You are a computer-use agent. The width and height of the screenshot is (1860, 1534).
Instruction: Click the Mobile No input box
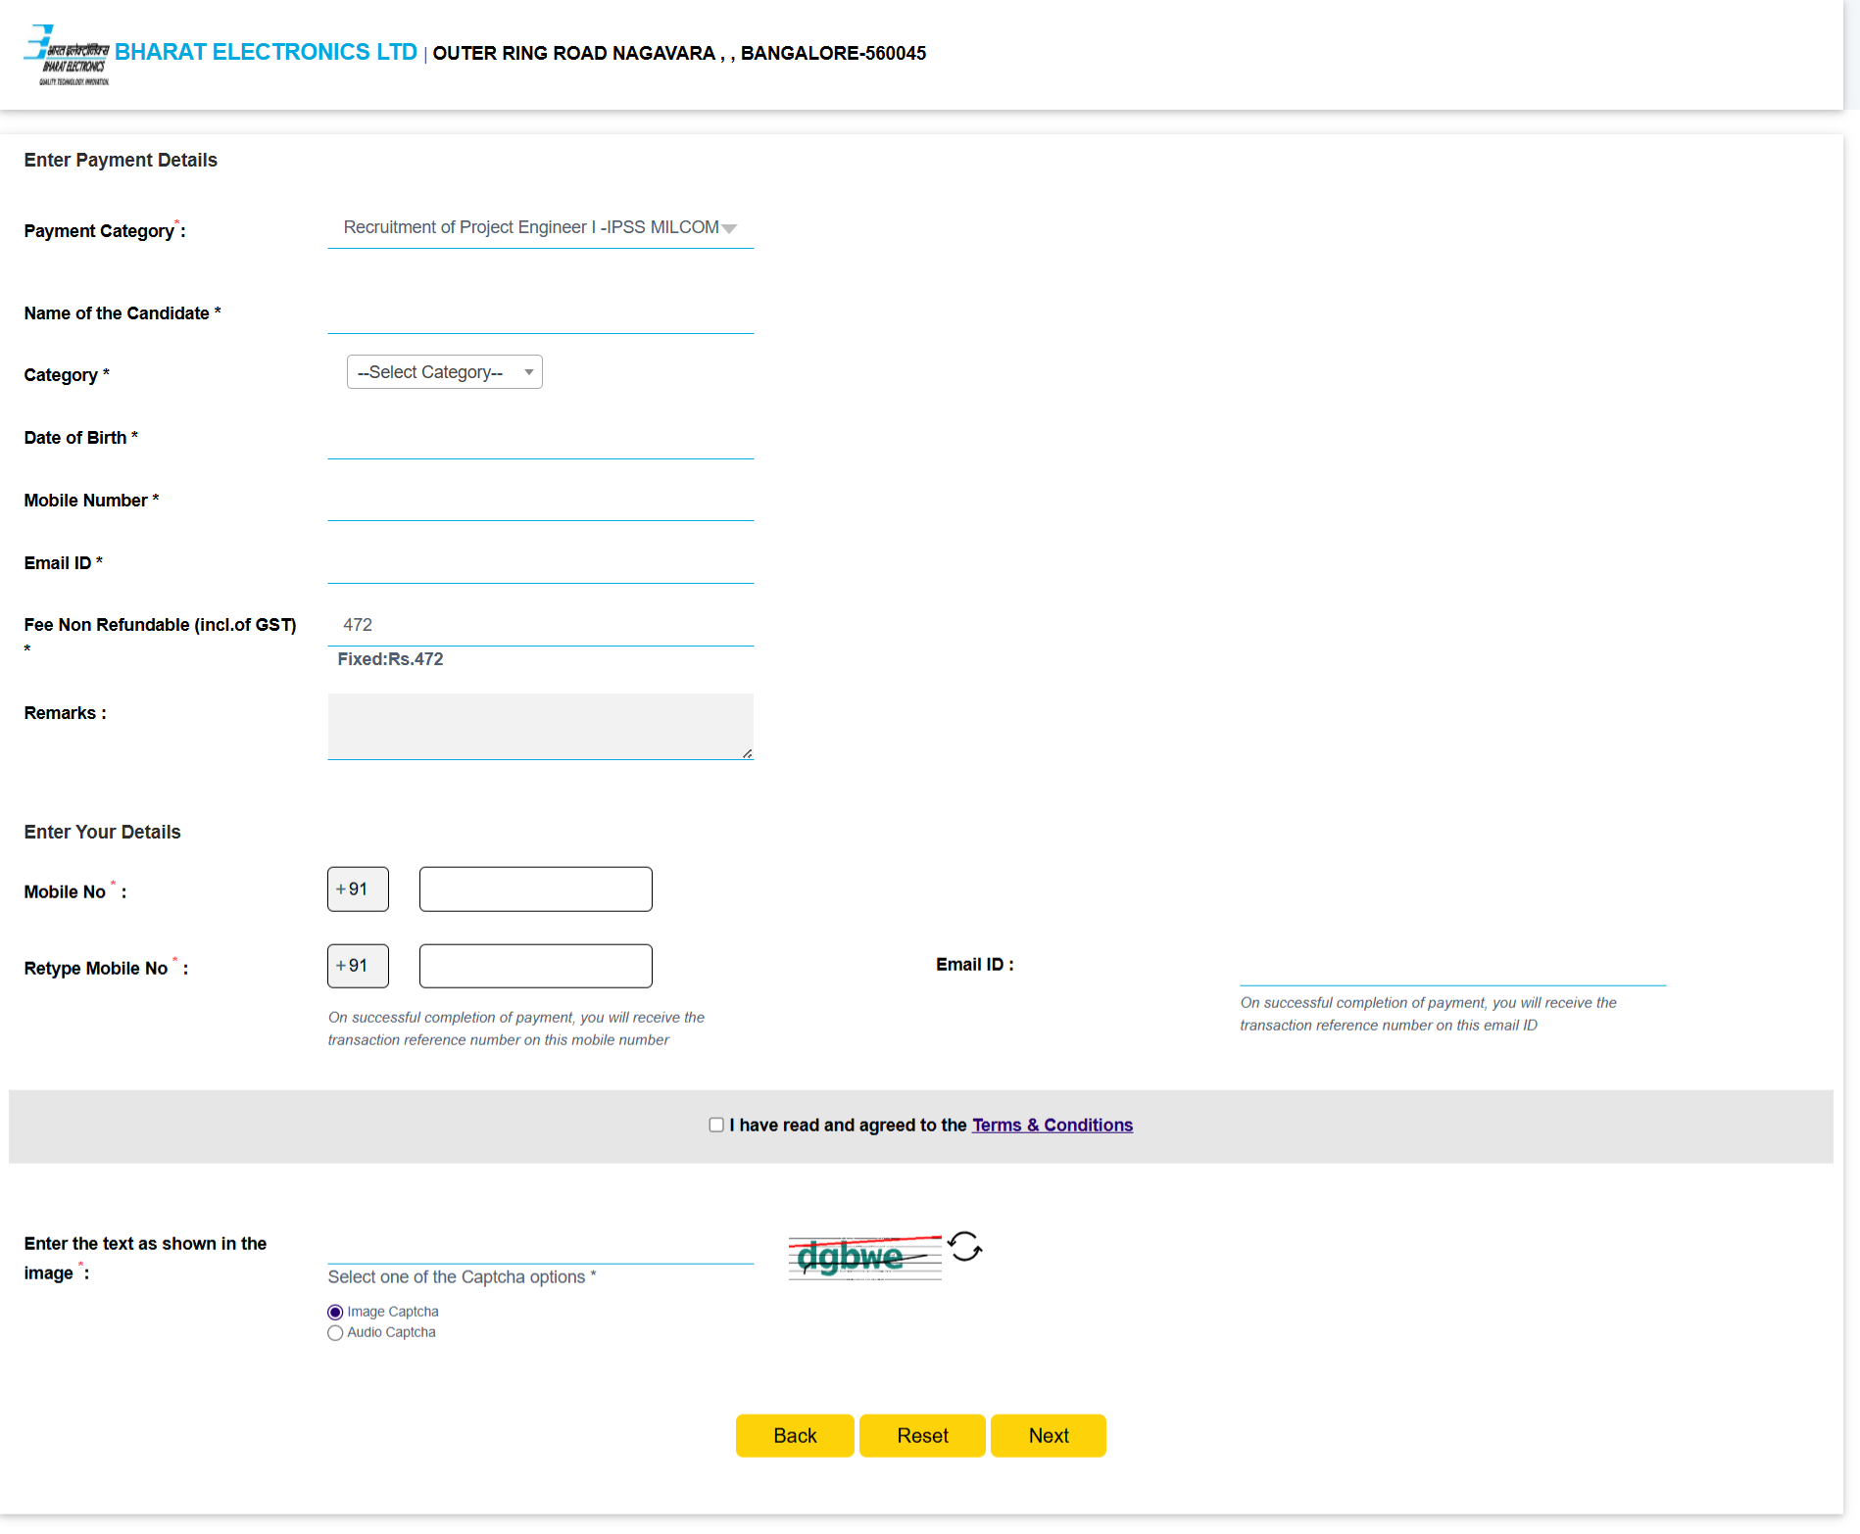coord(535,889)
